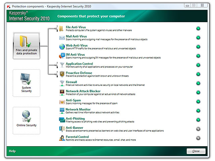Click the IM Anti-Virus chat icon
This screenshot has width=215, height=161.
pos(62,56)
